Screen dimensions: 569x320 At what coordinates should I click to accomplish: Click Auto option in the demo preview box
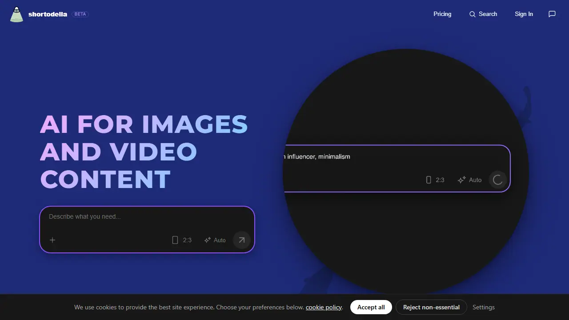pyautogui.click(x=470, y=180)
